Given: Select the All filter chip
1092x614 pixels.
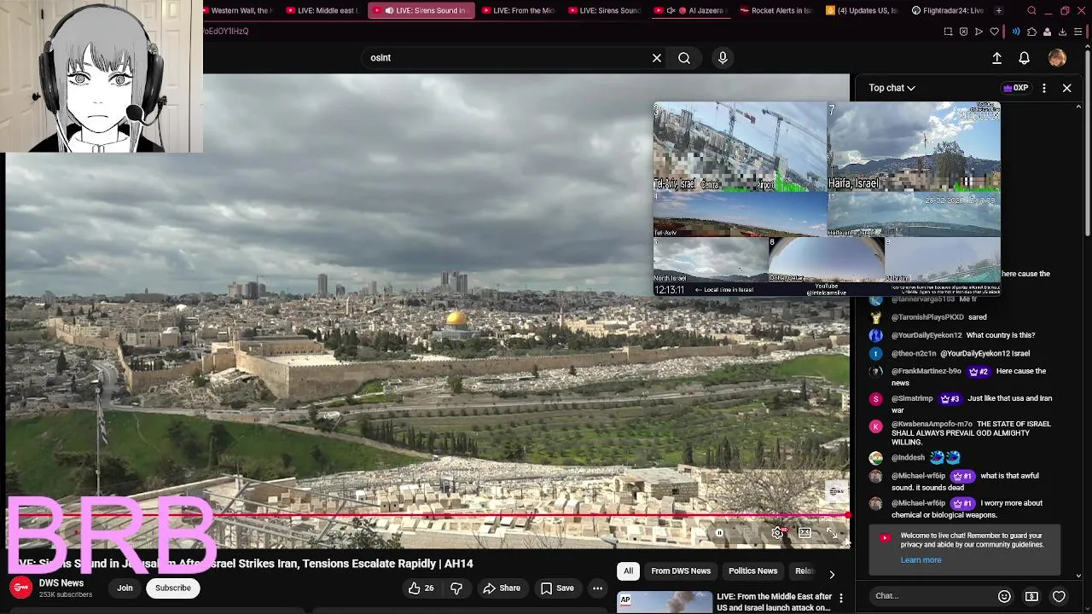Looking at the screenshot, I should click(x=629, y=571).
